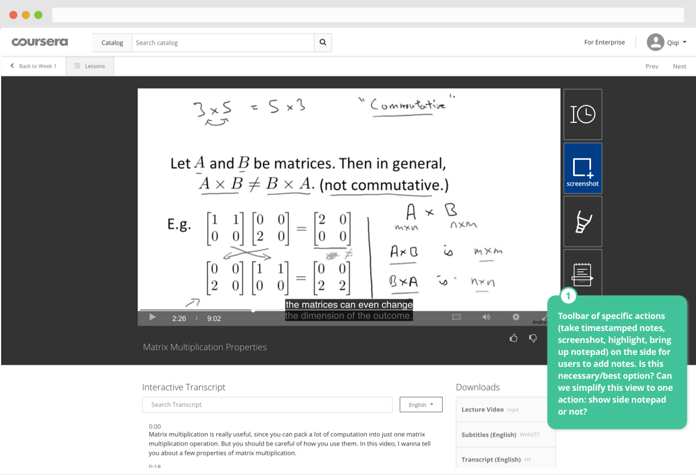Jump to transcript timestamp 0:00

pos(155,426)
